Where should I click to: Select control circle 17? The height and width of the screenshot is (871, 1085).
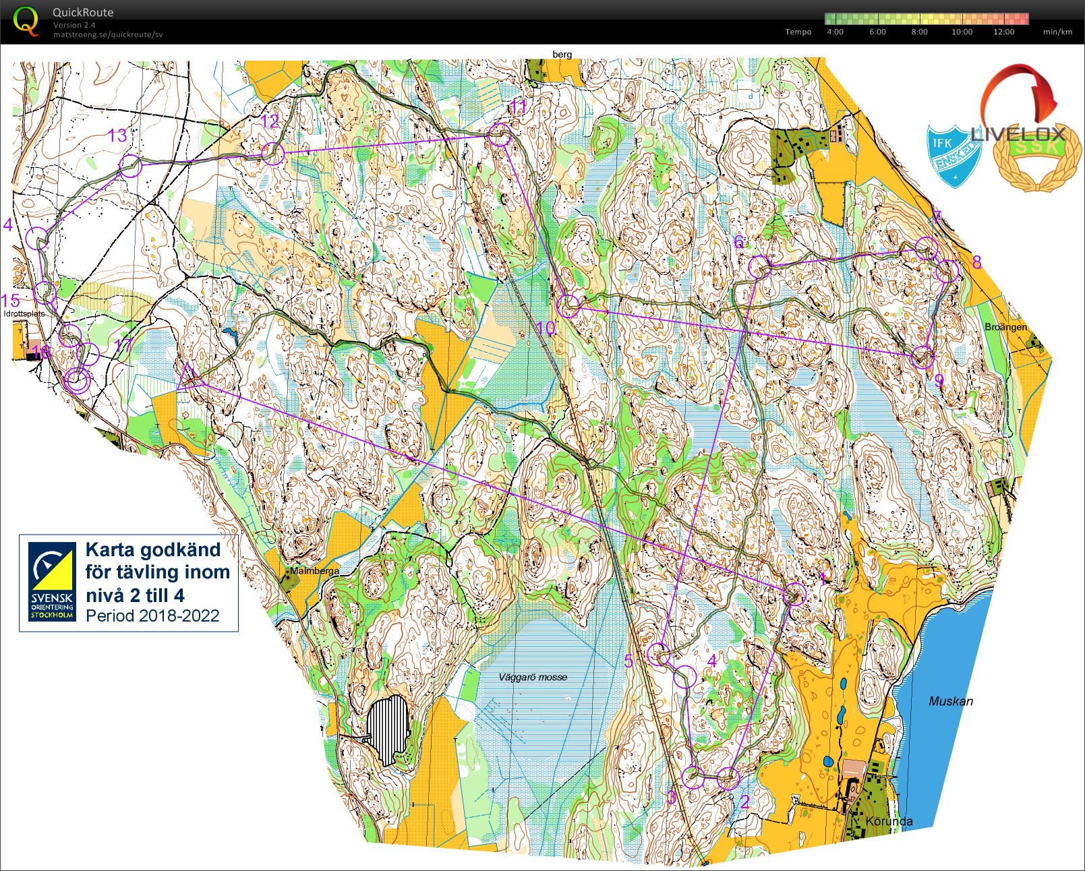coord(88,354)
